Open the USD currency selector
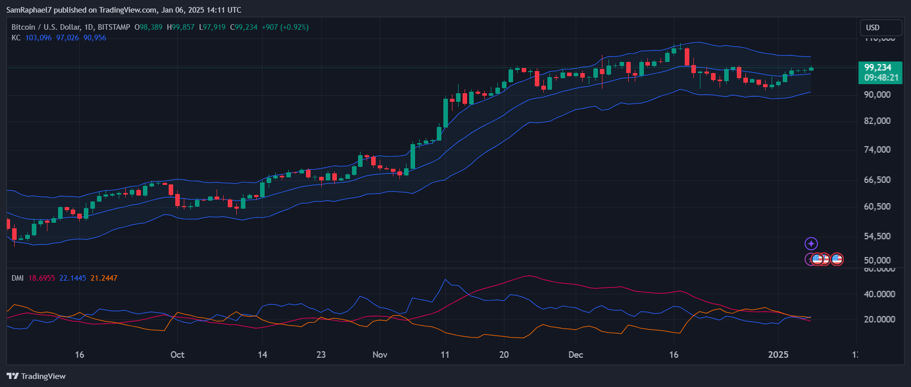Image resolution: width=911 pixels, height=387 pixels. [x=881, y=28]
